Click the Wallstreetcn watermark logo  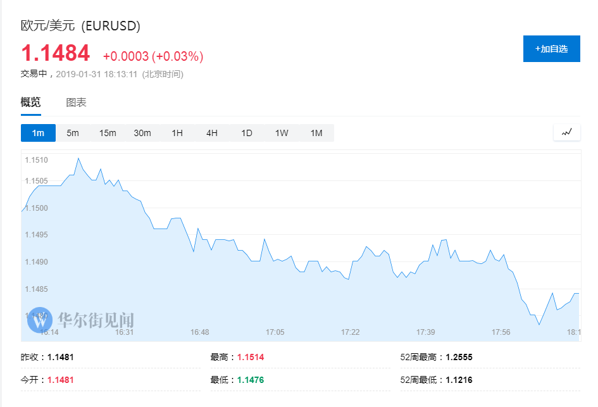(80, 320)
